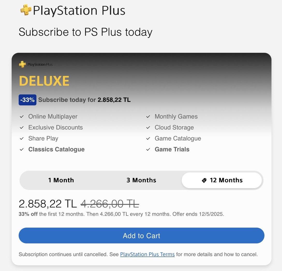
Task: Switch to the 3 Months plan
Action: pos(141,180)
